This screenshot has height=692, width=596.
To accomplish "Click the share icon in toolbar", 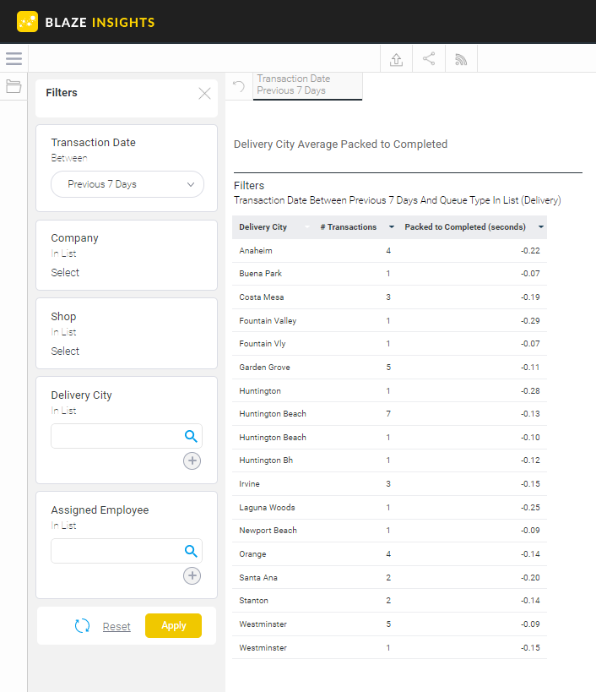I will [x=429, y=58].
